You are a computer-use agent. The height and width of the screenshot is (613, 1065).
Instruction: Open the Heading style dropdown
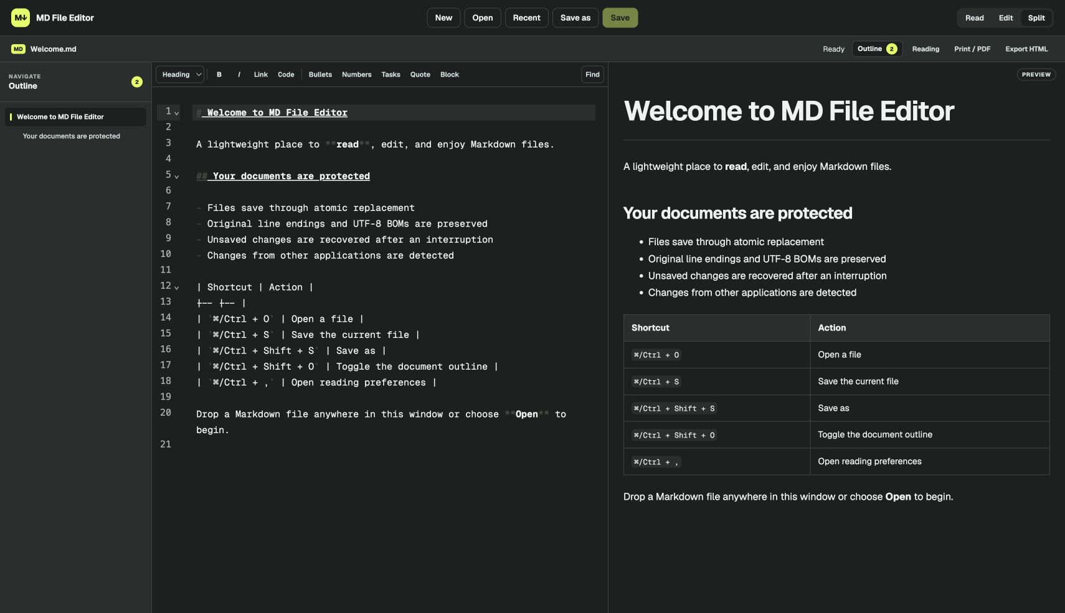(x=180, y=75)
